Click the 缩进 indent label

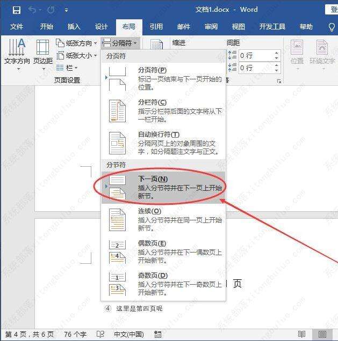click(179, 43)
